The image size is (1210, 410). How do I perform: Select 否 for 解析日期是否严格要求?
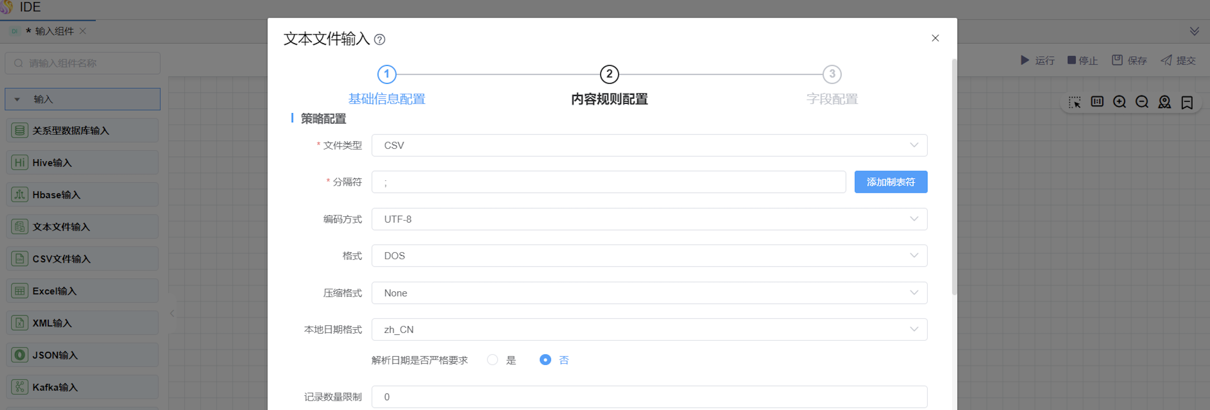545,360
